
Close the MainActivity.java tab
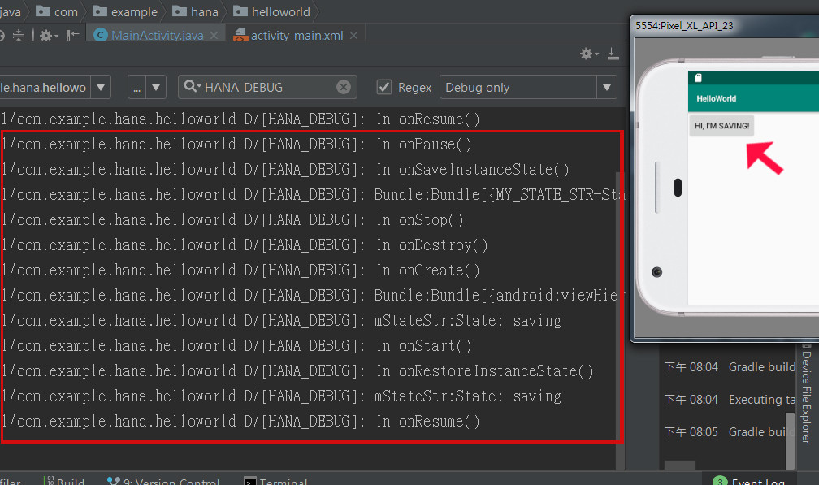(x=214, y=36)
